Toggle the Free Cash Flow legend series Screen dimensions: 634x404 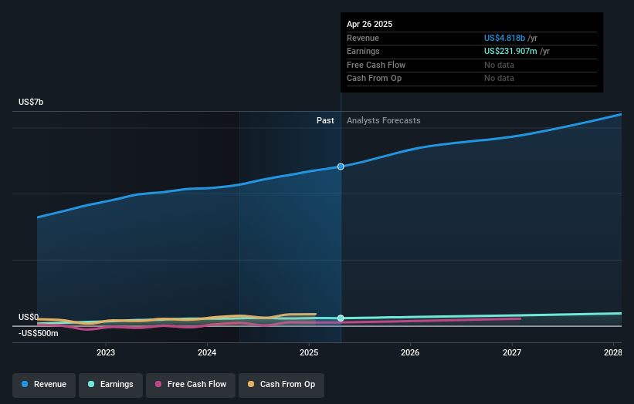(x=191, y=385)
